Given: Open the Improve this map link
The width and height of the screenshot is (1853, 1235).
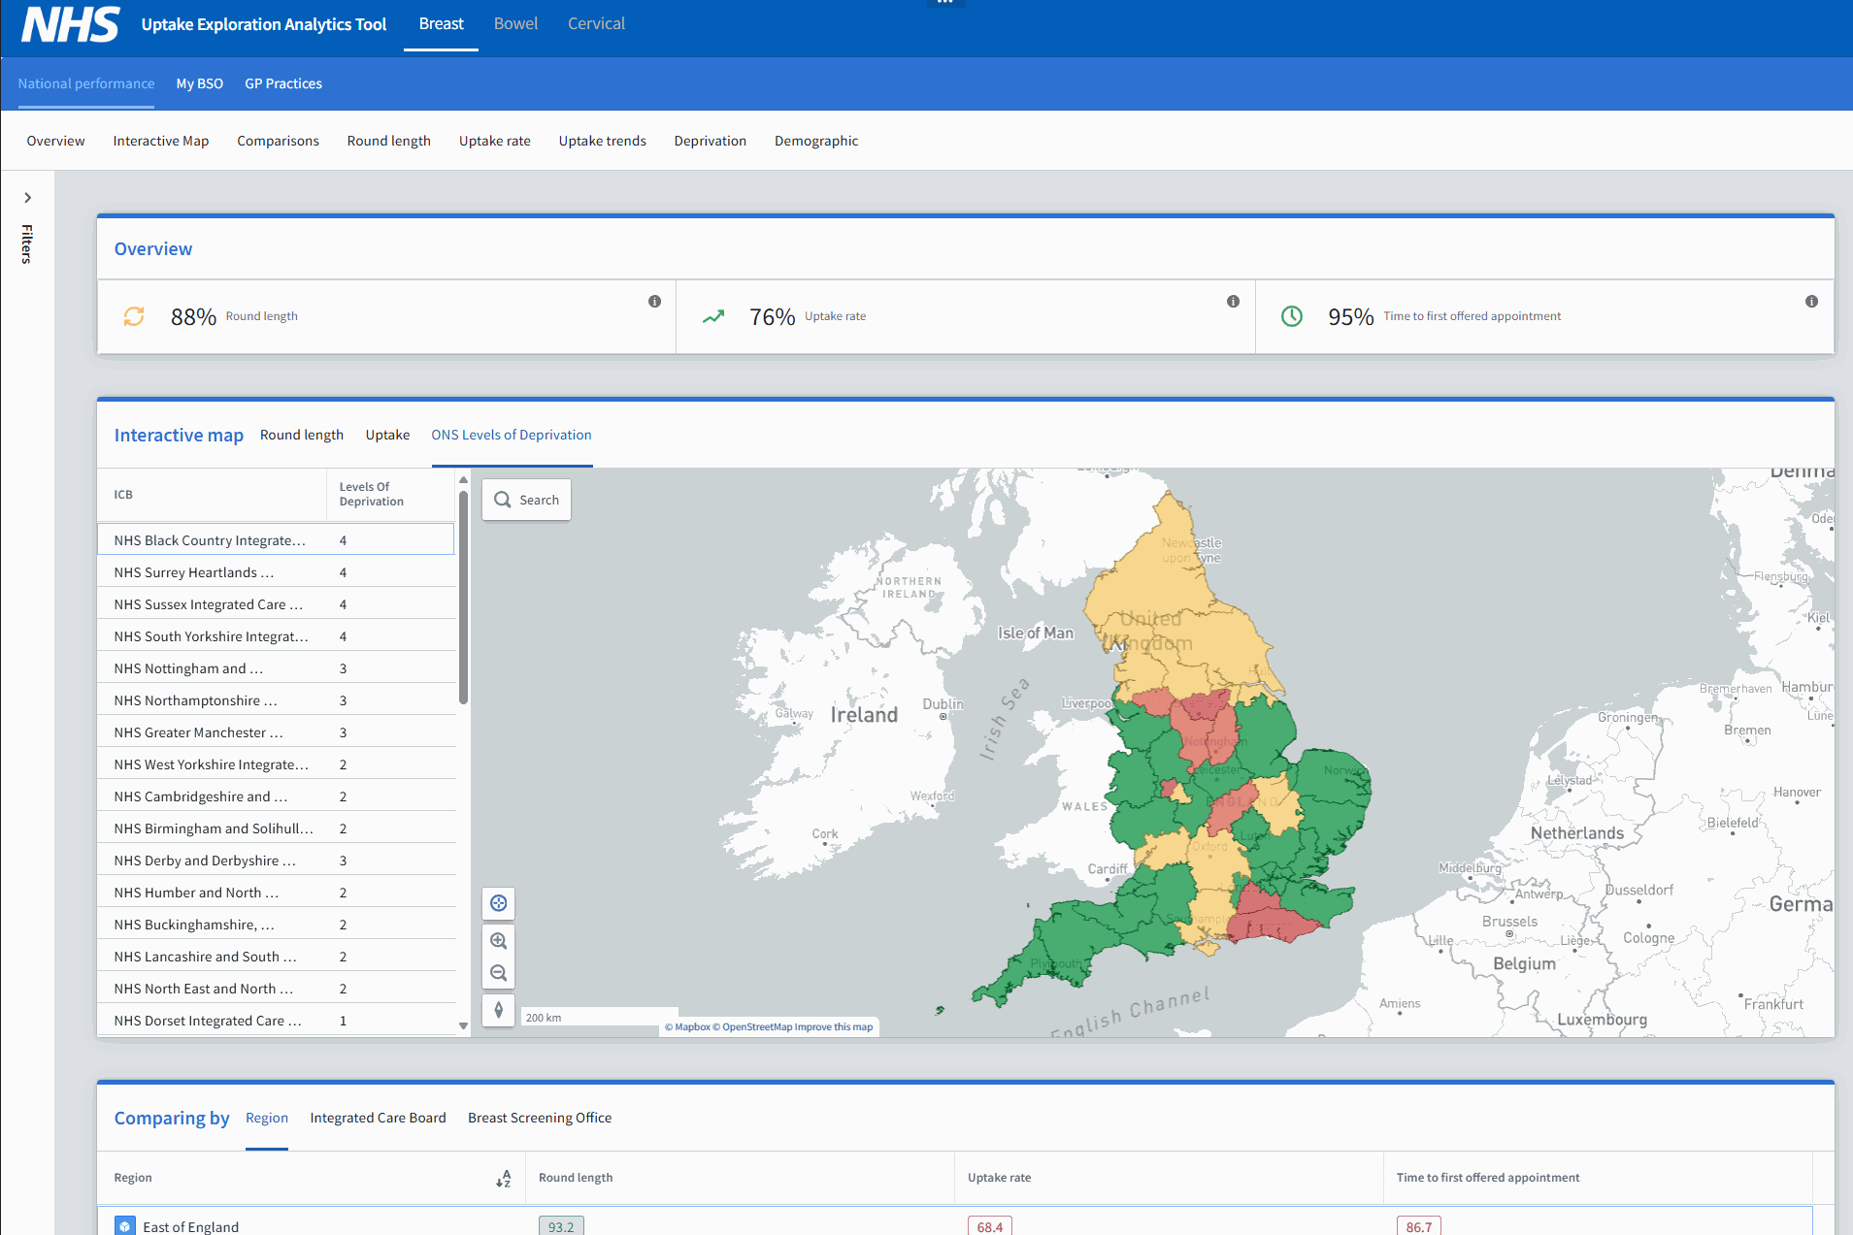Looking at the screenshot, I should tap(833, 1026).
